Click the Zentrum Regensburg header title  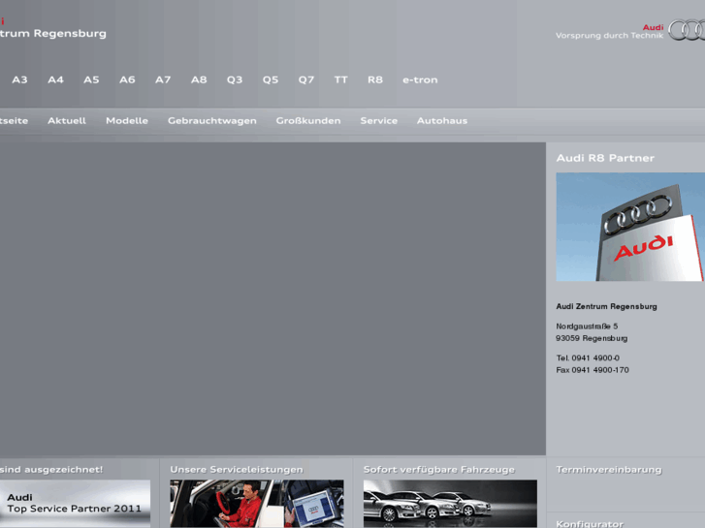click(x=53, y=33)
